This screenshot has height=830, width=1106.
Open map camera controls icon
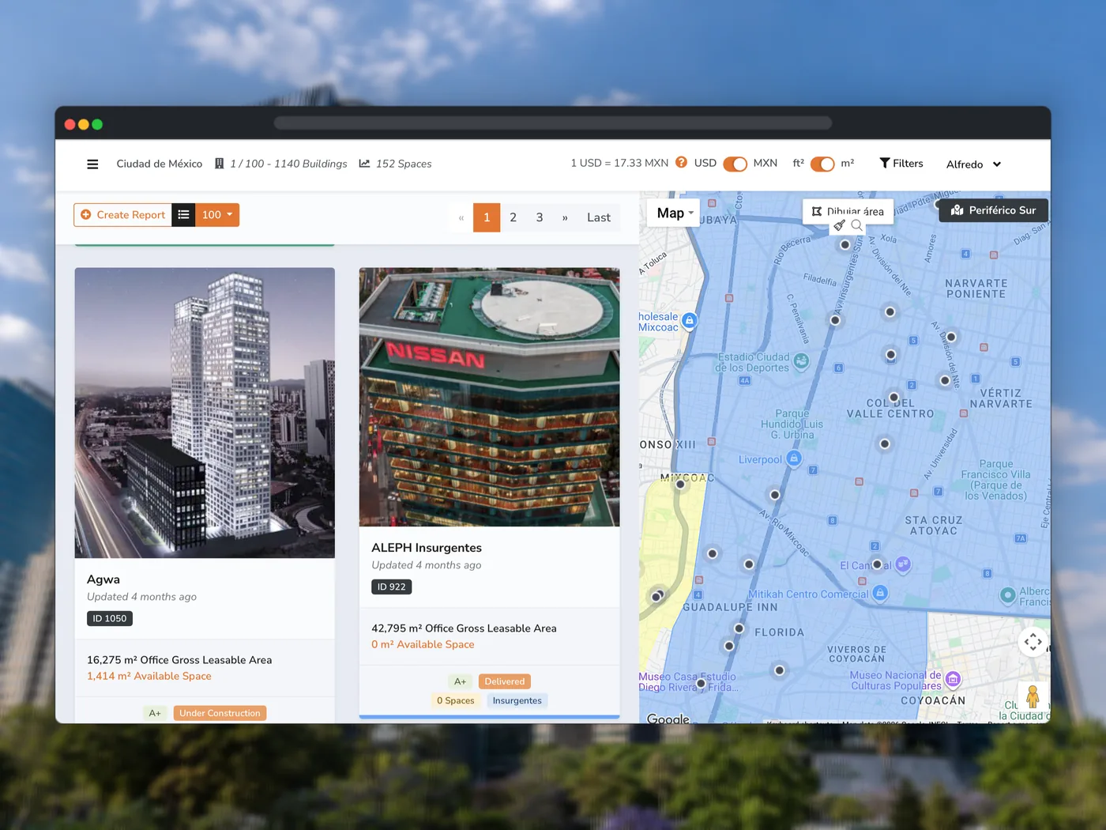click(x=1033, y=642)
